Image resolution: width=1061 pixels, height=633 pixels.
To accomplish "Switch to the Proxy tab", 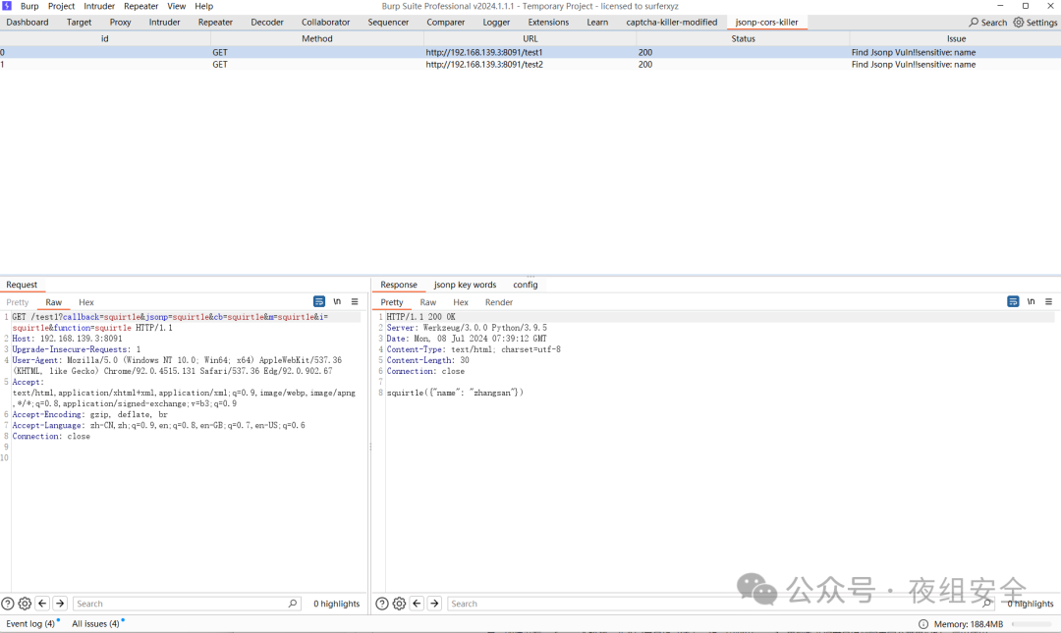I will [121, 23].
